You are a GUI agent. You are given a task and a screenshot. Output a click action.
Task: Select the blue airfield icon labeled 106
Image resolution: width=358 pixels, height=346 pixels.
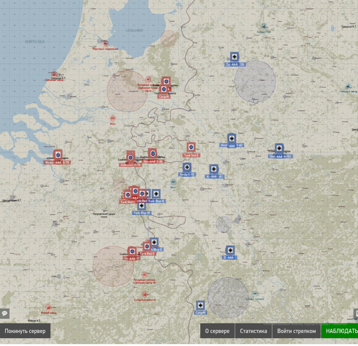pos(234,57)
